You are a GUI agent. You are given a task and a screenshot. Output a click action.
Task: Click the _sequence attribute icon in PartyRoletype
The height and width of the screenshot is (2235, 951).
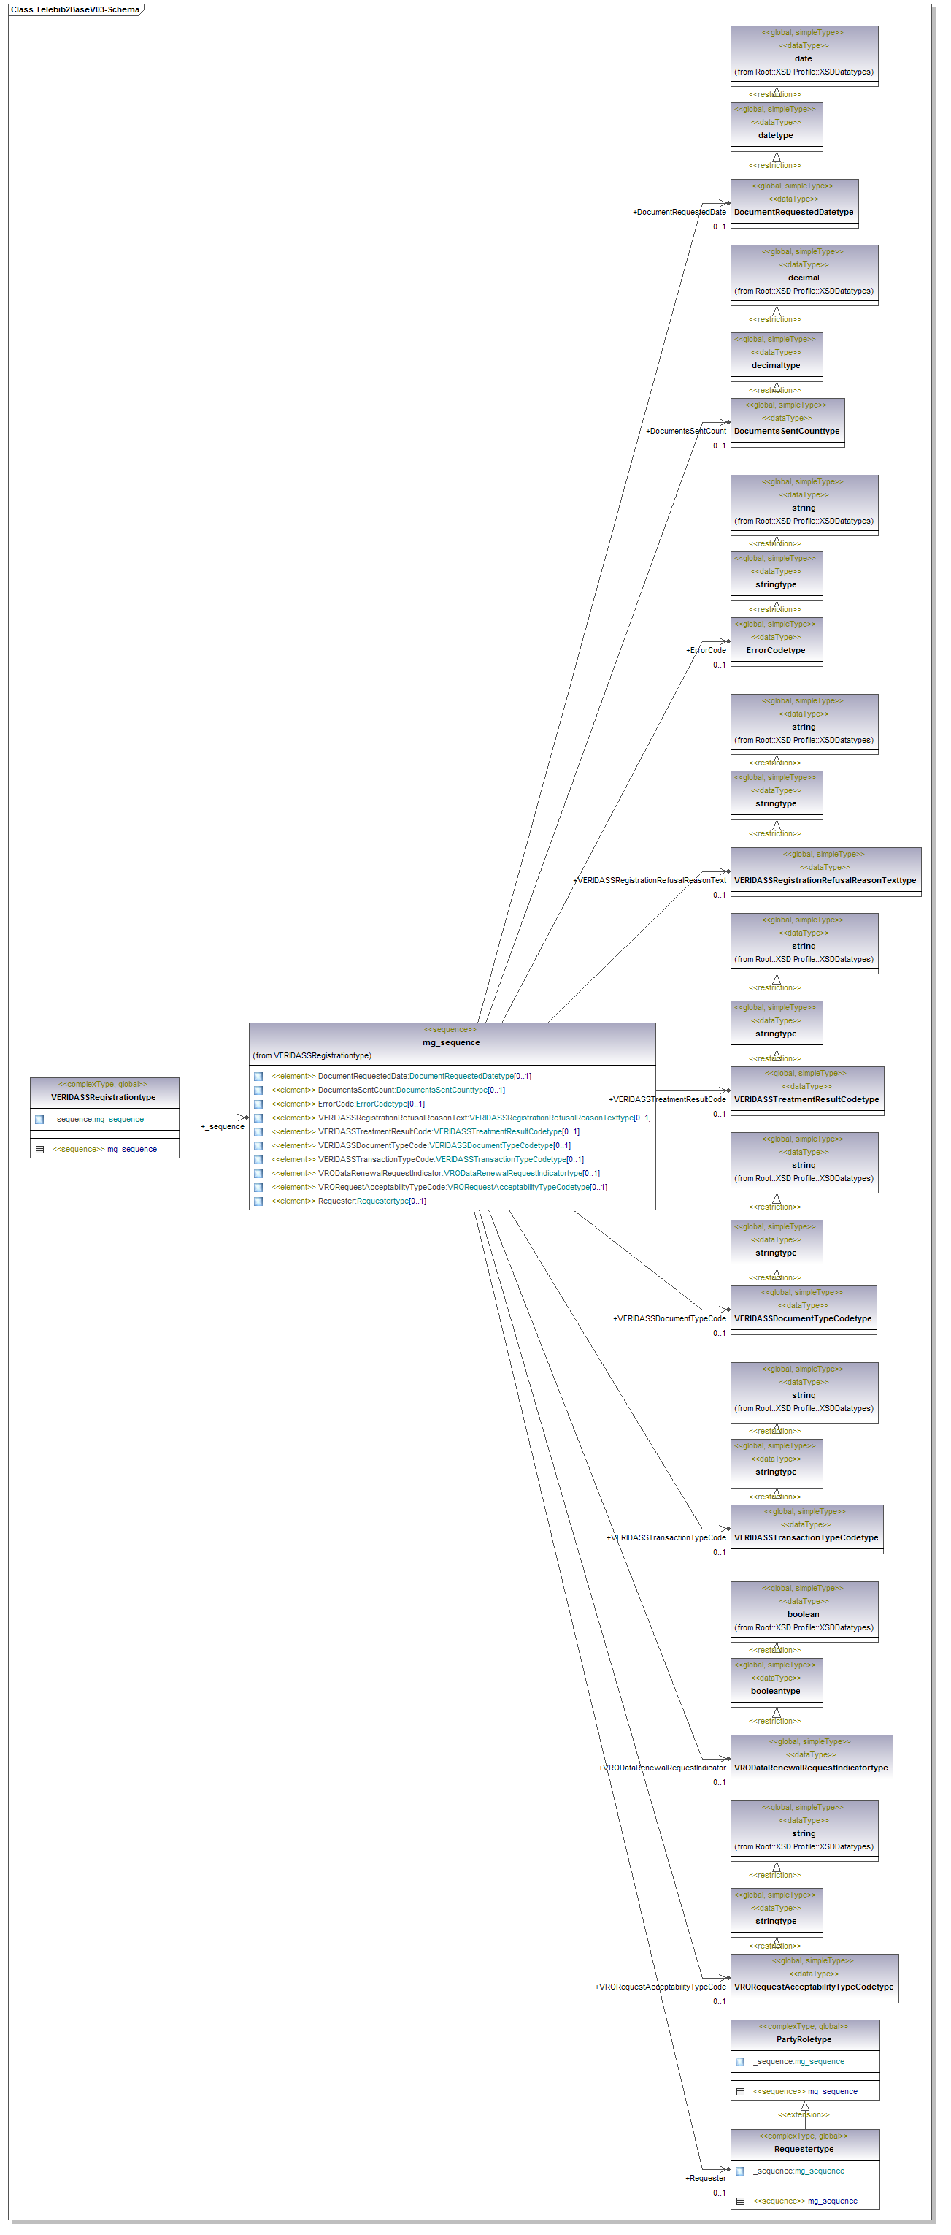739,2063
